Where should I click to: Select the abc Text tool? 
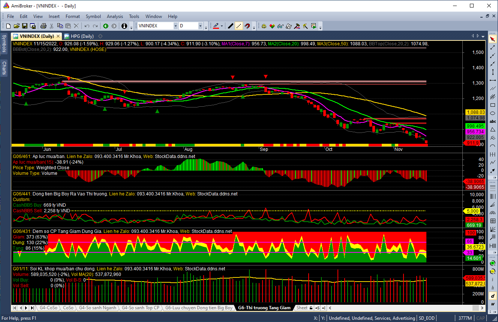tap(492, 121)
